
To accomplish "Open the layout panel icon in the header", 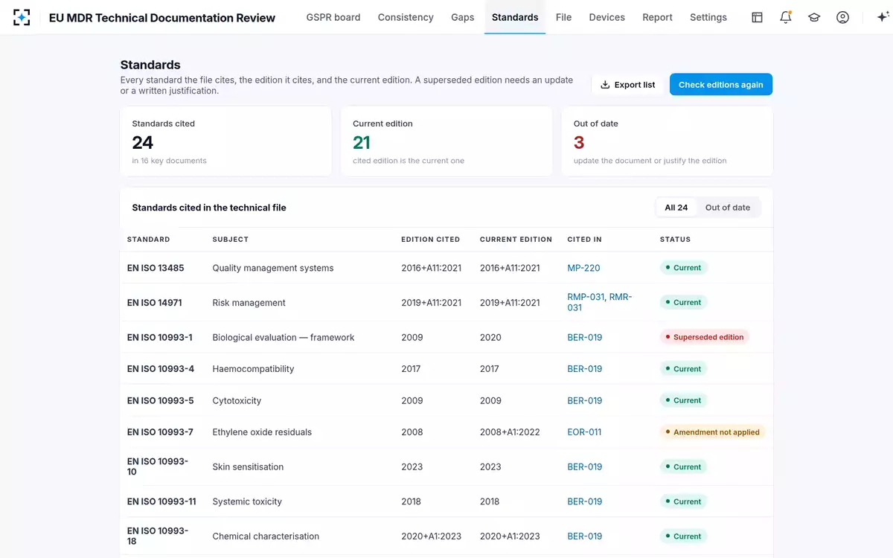I will [757, 17].
